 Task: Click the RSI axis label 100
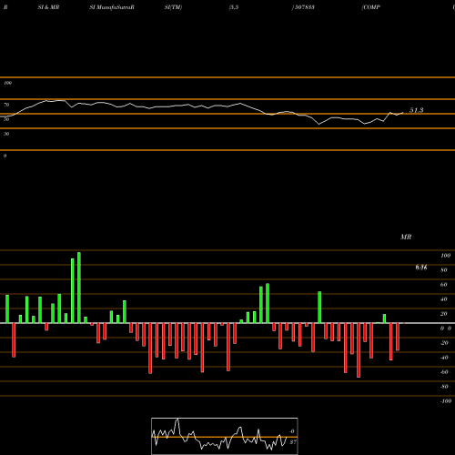click(x=7, y=83)
